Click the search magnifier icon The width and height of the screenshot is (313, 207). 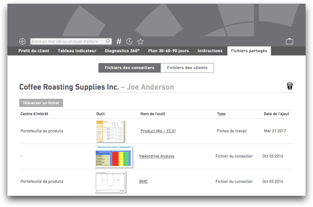point(108,41)
